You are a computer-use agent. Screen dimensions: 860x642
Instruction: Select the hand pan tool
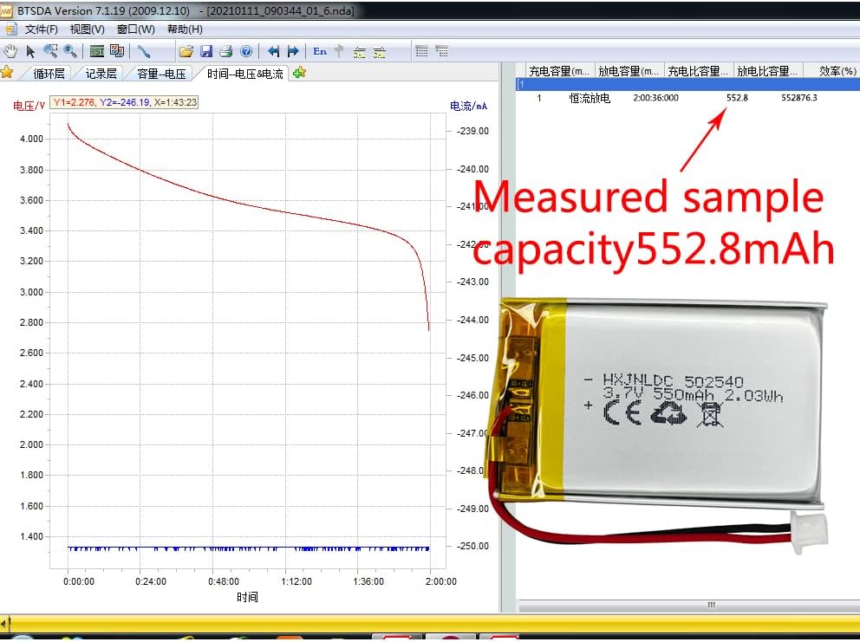tap(10, 51)
